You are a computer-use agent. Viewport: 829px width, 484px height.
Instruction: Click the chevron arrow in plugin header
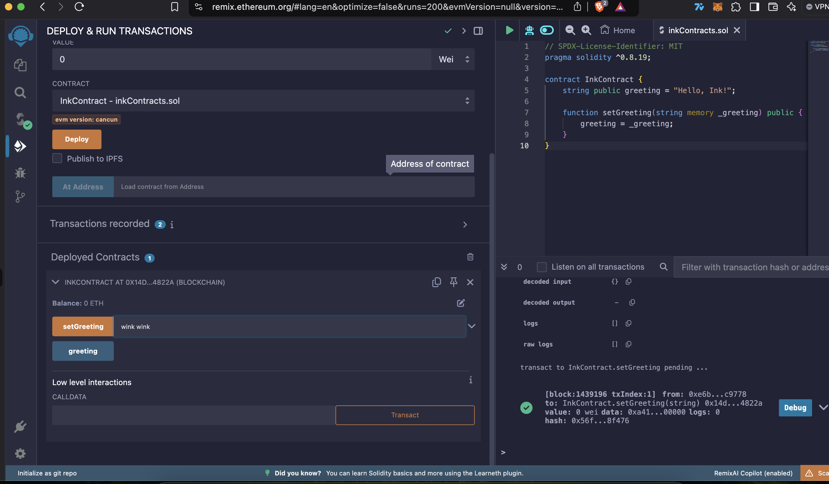464,31
